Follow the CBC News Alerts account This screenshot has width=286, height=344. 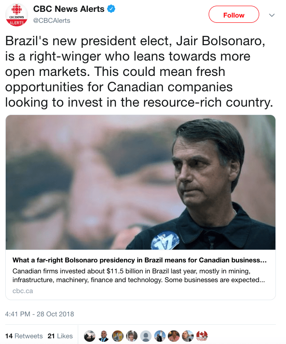[x=233, y=15]
